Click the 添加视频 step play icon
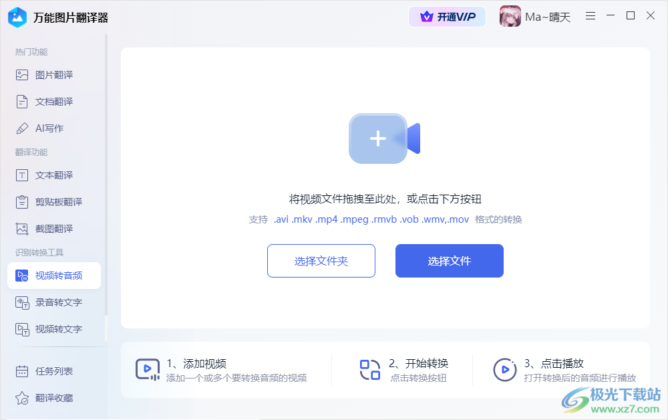The image size is (668, 420). click(148, 369)
